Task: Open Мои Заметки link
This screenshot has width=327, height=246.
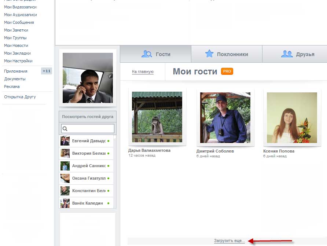Action: coord(16,30)
